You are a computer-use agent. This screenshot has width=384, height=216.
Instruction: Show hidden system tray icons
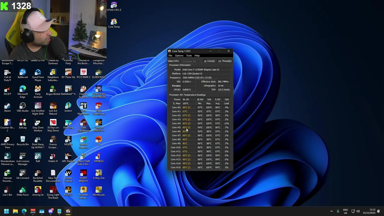point(331,211)
